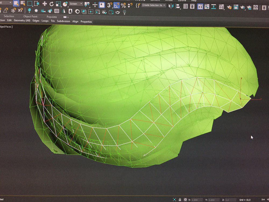Click the X coordinate field

click(x=197, y=200)
